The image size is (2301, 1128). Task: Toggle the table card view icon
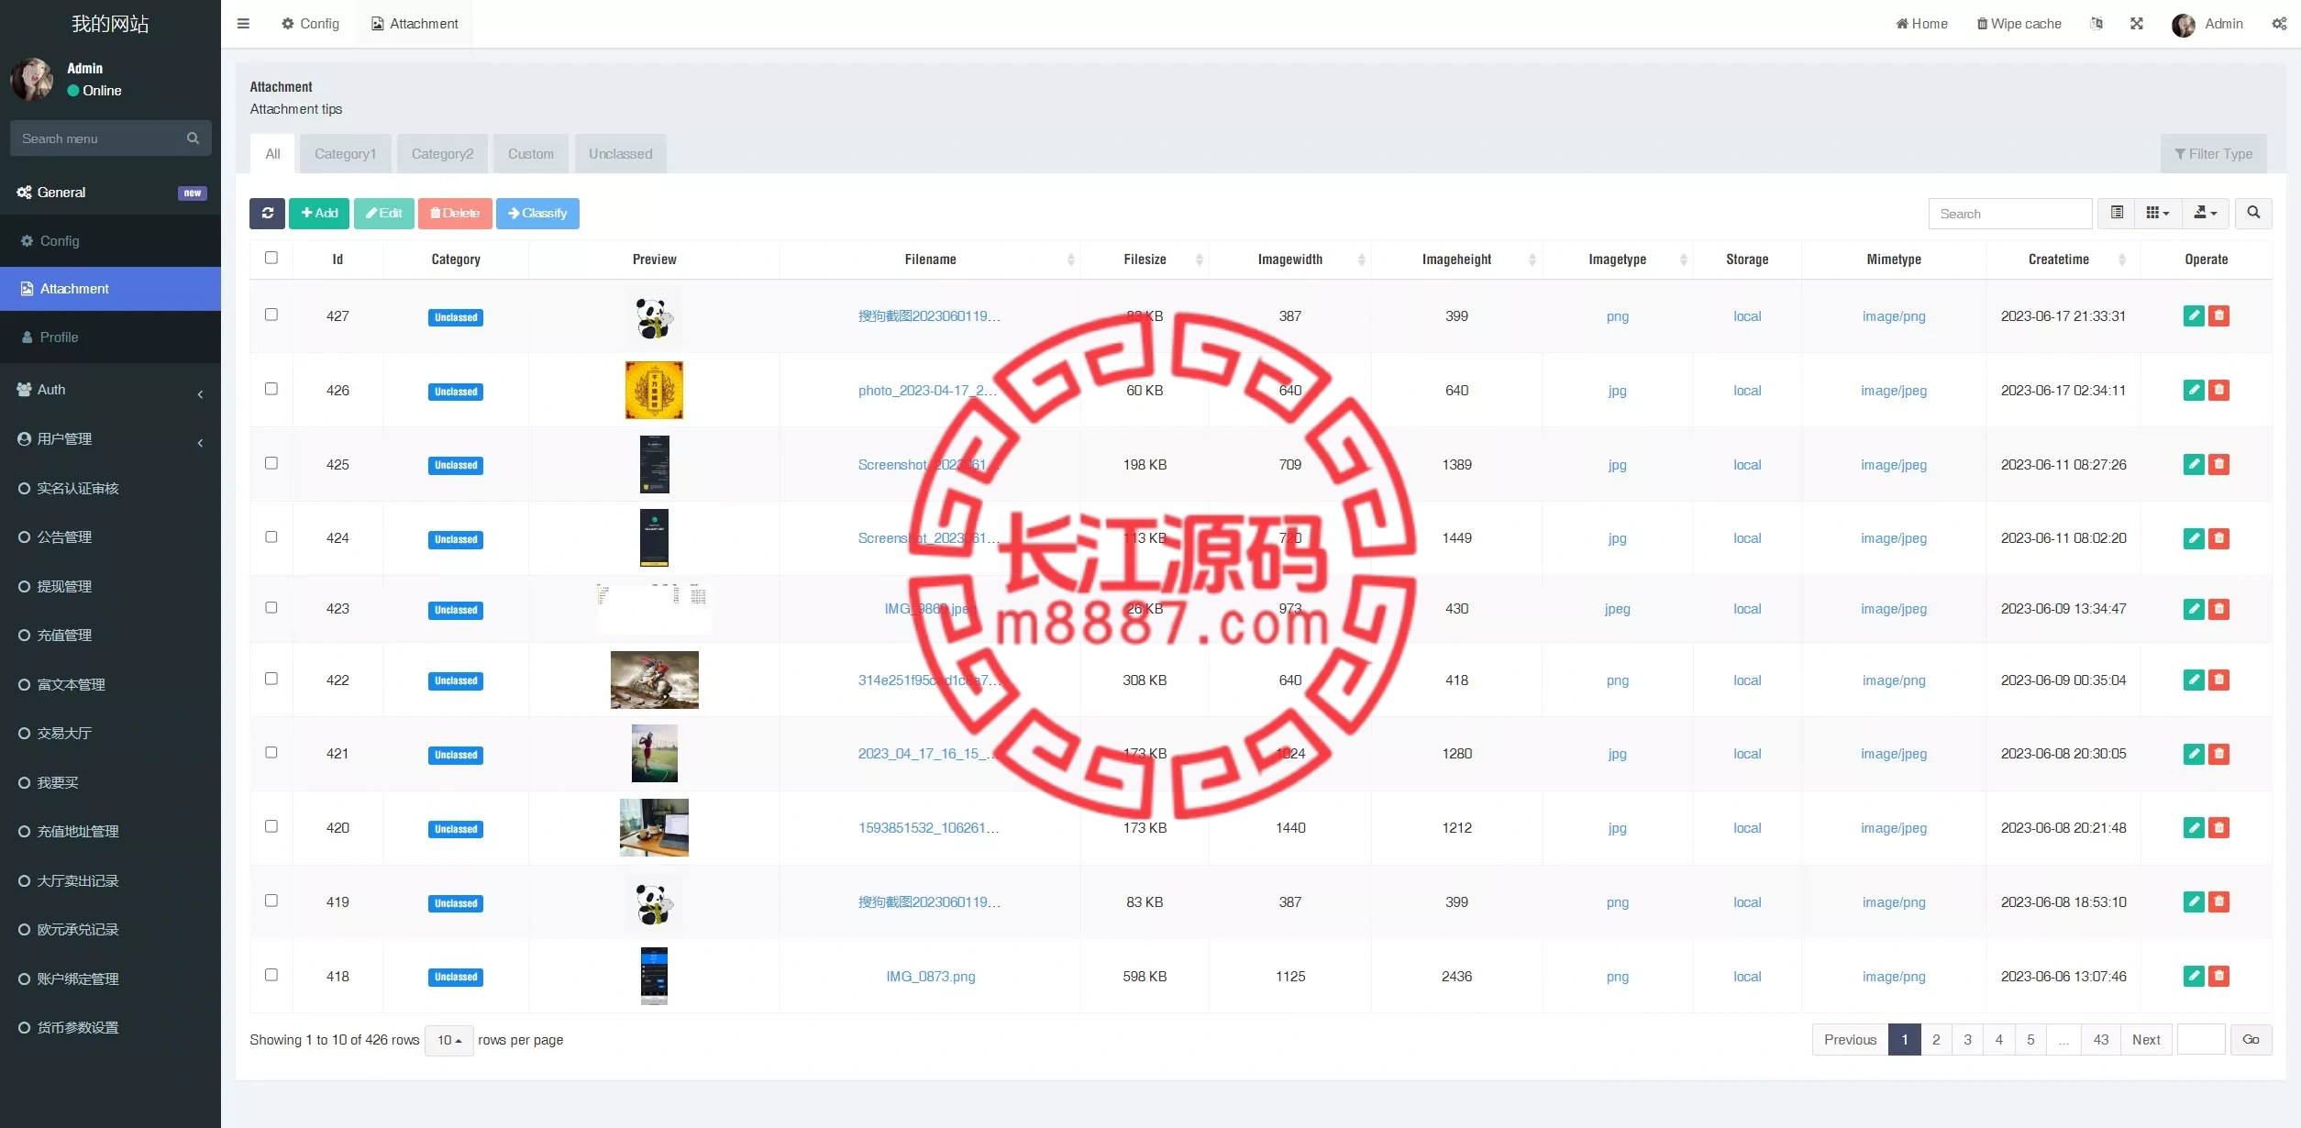2117,214
